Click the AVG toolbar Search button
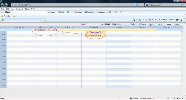Image resolution: width=186 pixels, height=100 pixels. click(51, 12)
